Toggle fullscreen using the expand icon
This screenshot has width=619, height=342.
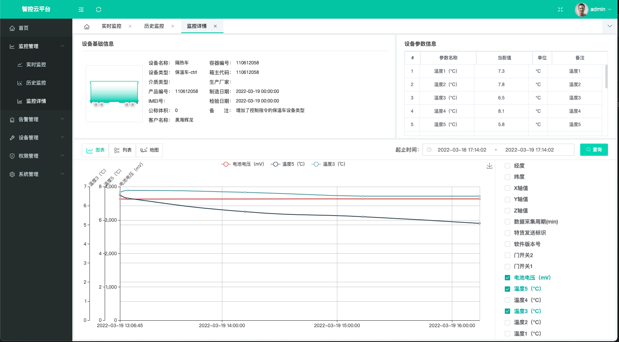click(x=560, y=10)
